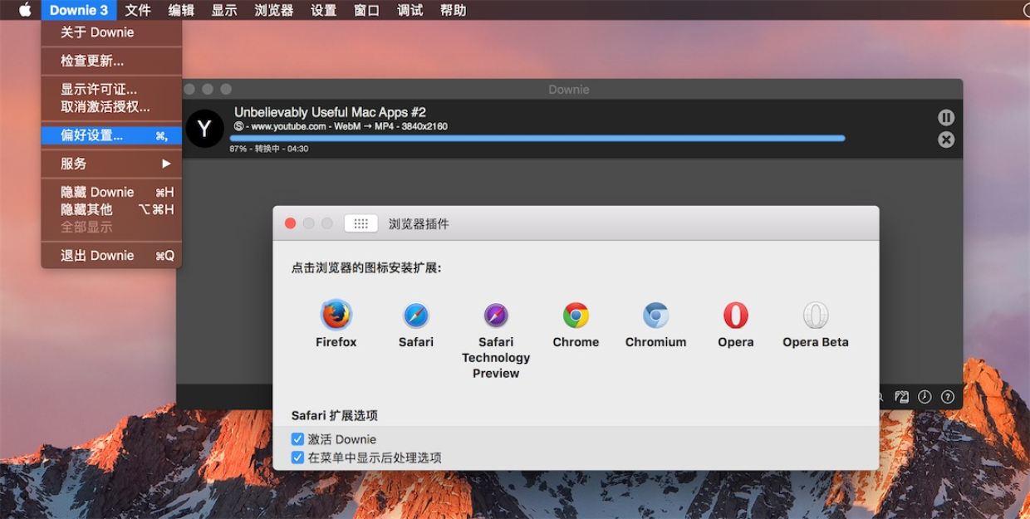The height and width of the screenshot is (519, 1030).
Task: Select 隐藏其他 menu item
Action: click(111, 209)
